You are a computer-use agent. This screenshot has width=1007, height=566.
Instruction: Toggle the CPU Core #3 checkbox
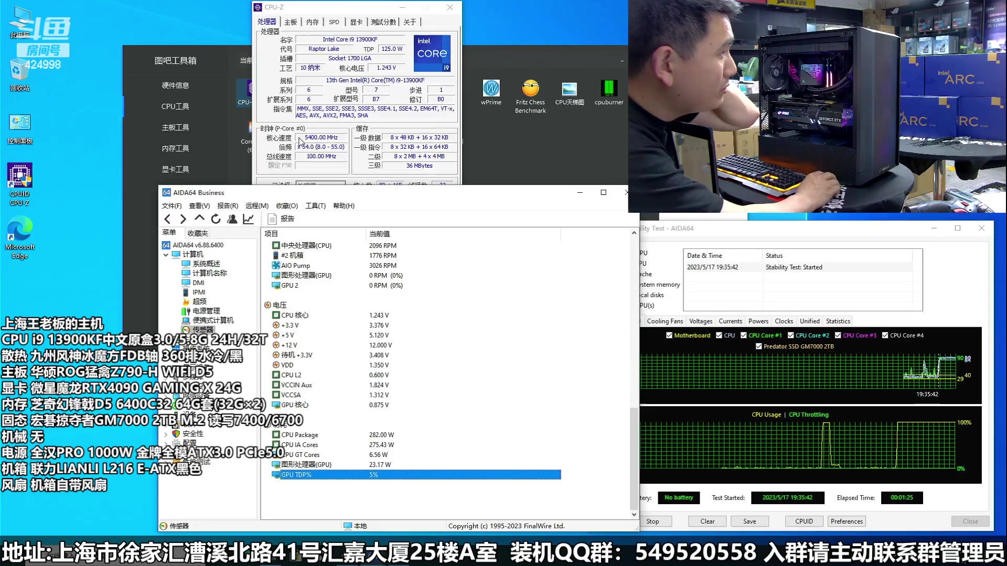pos(838,335)
